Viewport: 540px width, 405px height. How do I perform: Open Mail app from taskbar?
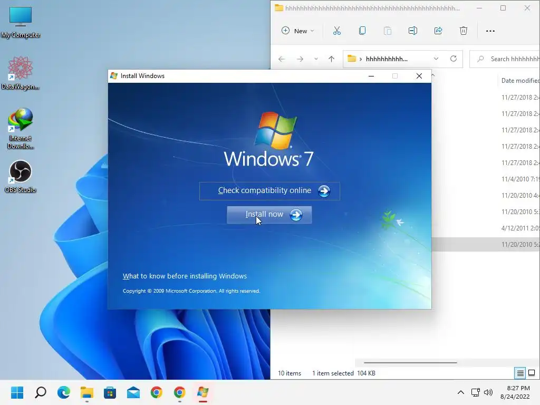[x=133, y=392]
